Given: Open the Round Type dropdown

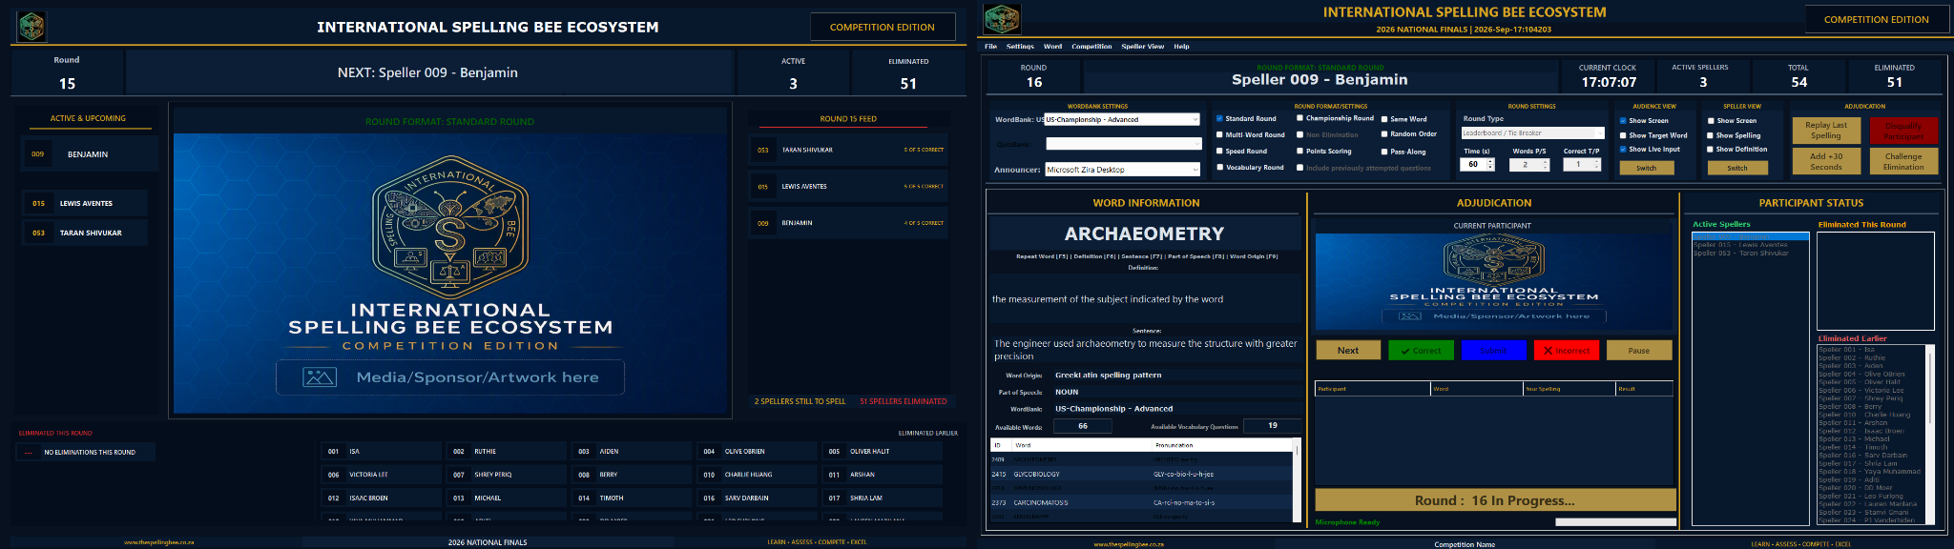Looking at the screenshot, I should tap(1532, 133).
